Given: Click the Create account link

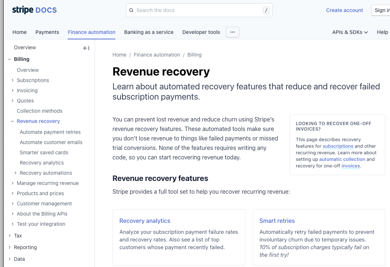Looking at the screenshot, I should tap(344, 10).
